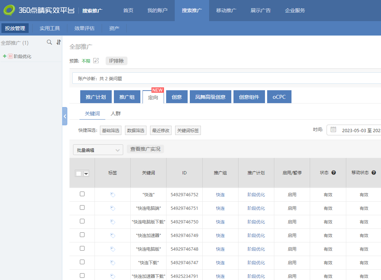The width and height of the screenshot is (381, 280).
Task: Switch to the 人群 tab
Action: pos(116,114)
